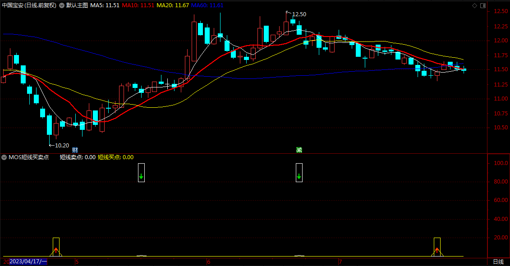Click the first green sell-signal down arrow
This screenshot has height=266, width=510.
click(141, 177)
